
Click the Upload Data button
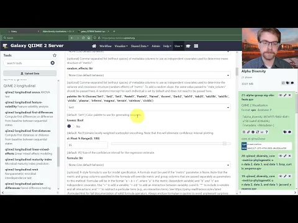30,73
